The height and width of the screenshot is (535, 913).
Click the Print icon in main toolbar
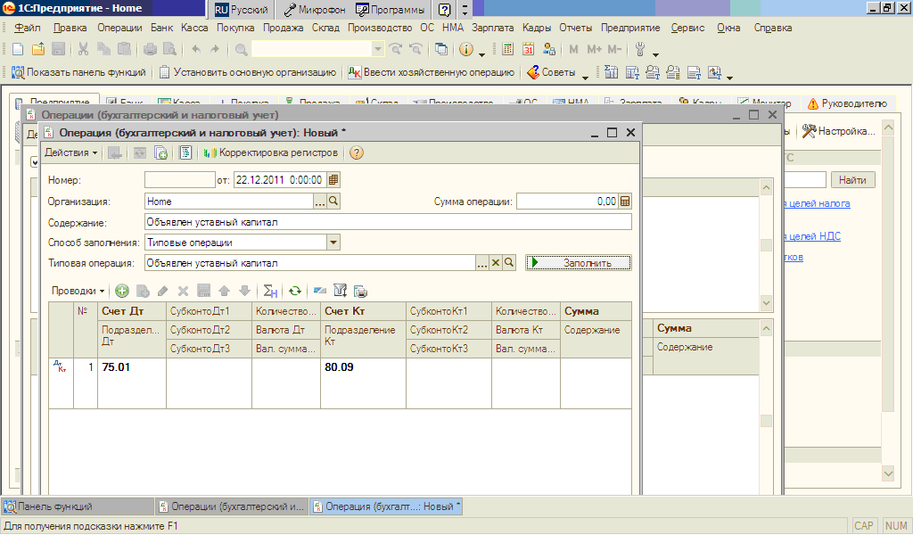pos(150,49)
